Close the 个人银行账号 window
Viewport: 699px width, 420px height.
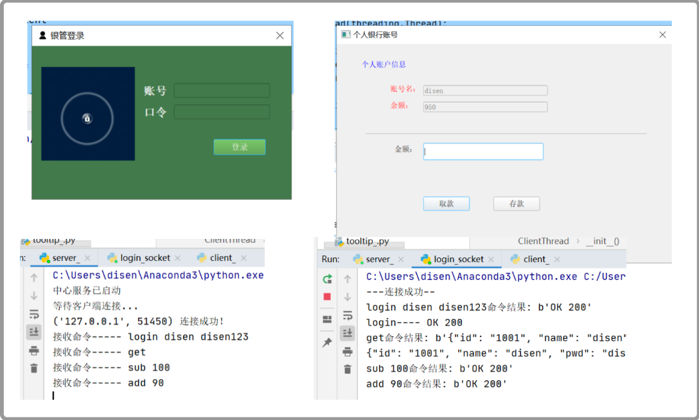(662, 35)
